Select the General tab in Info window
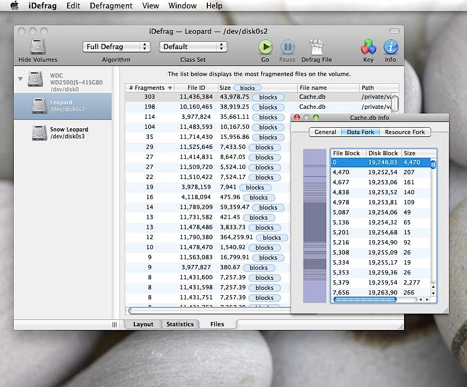This screenshot has width=467, height=387. coord(325,132)
